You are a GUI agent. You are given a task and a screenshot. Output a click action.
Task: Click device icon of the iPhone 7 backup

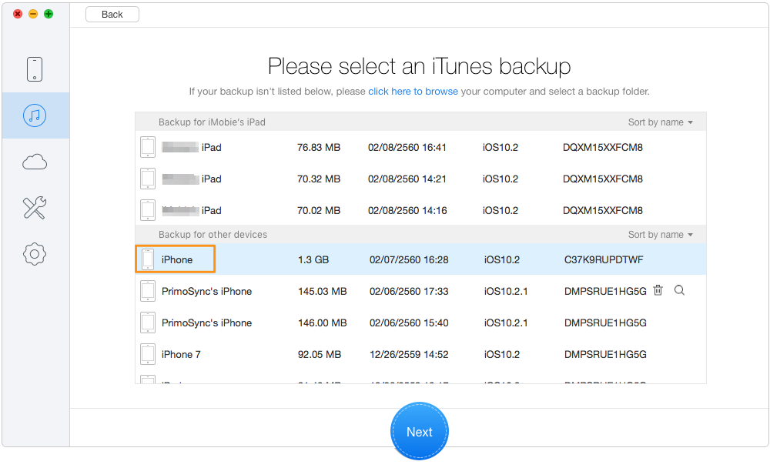point(148,353)
